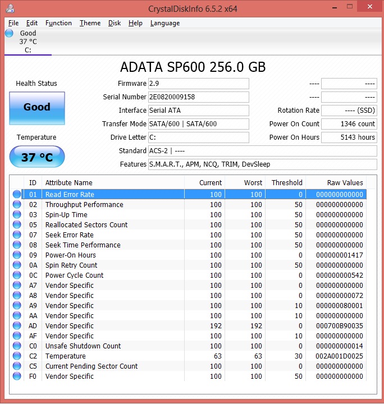This screenshot has width=384, height=404.
Task: Open the File menu
Action: coord(13,23)
